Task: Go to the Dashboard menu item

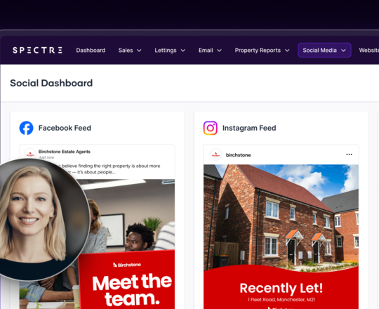Action: [x=91, y=51]
